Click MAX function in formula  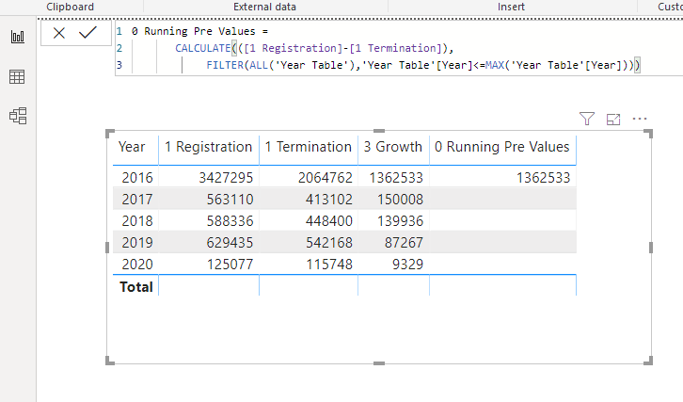[495, 65]
